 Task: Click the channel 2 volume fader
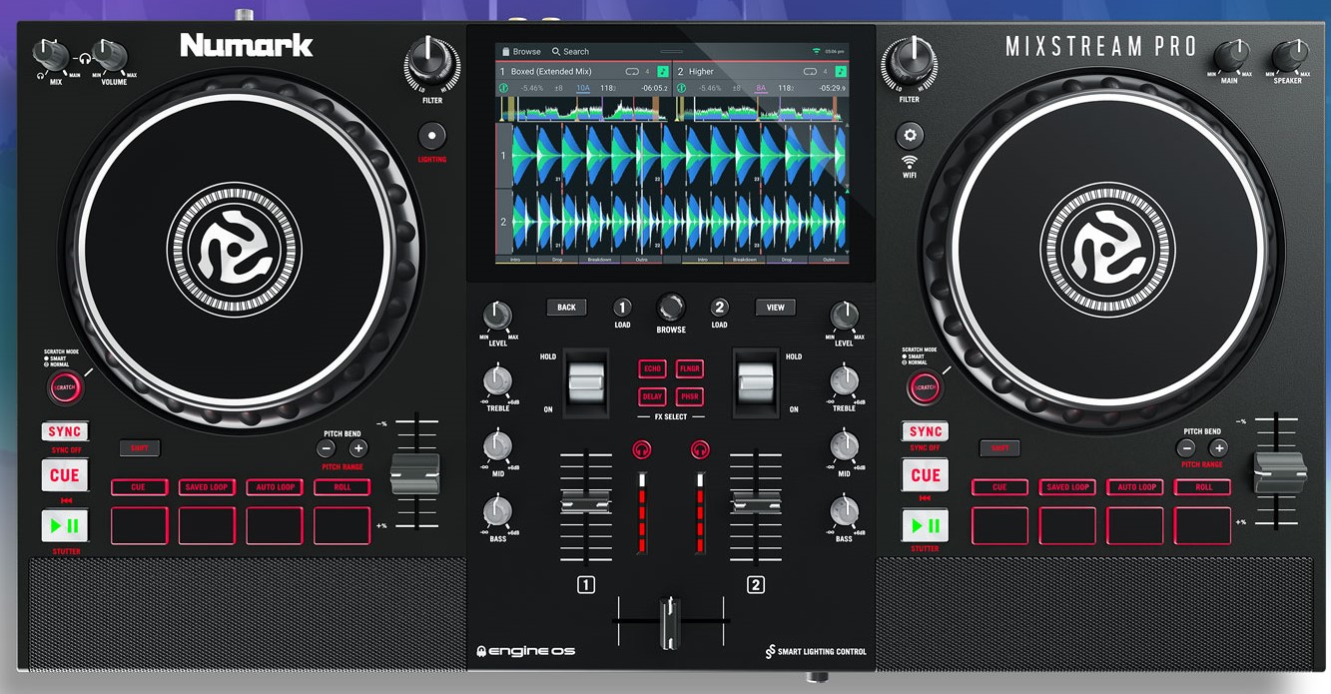[x=756, y=504]
